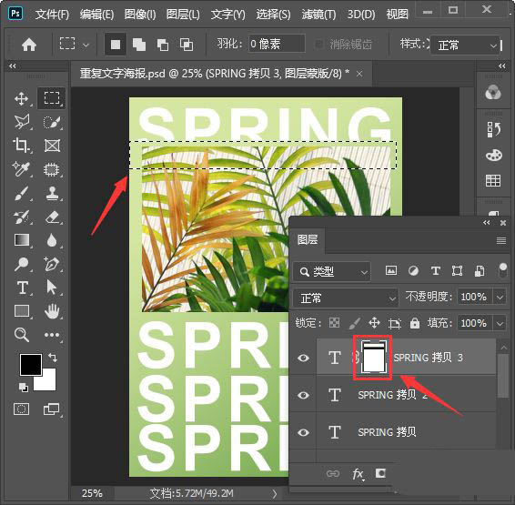Viewport: 515px width, 505px height.
Task: Open the 样式 dropdown set to 正常
Action: pos(465,45)
